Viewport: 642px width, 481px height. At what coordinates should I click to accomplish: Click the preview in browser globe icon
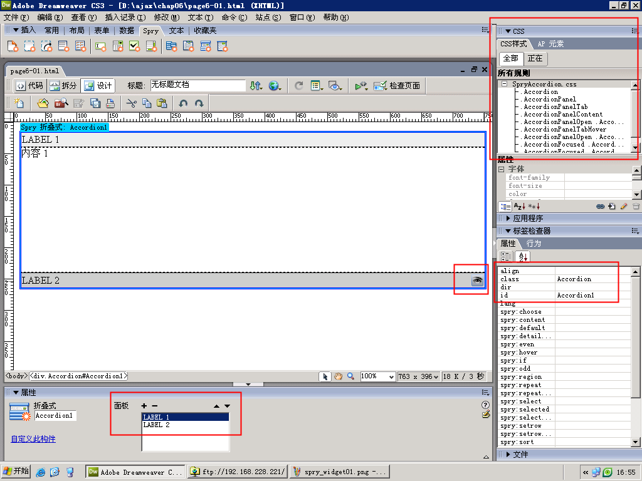[274, 86]
